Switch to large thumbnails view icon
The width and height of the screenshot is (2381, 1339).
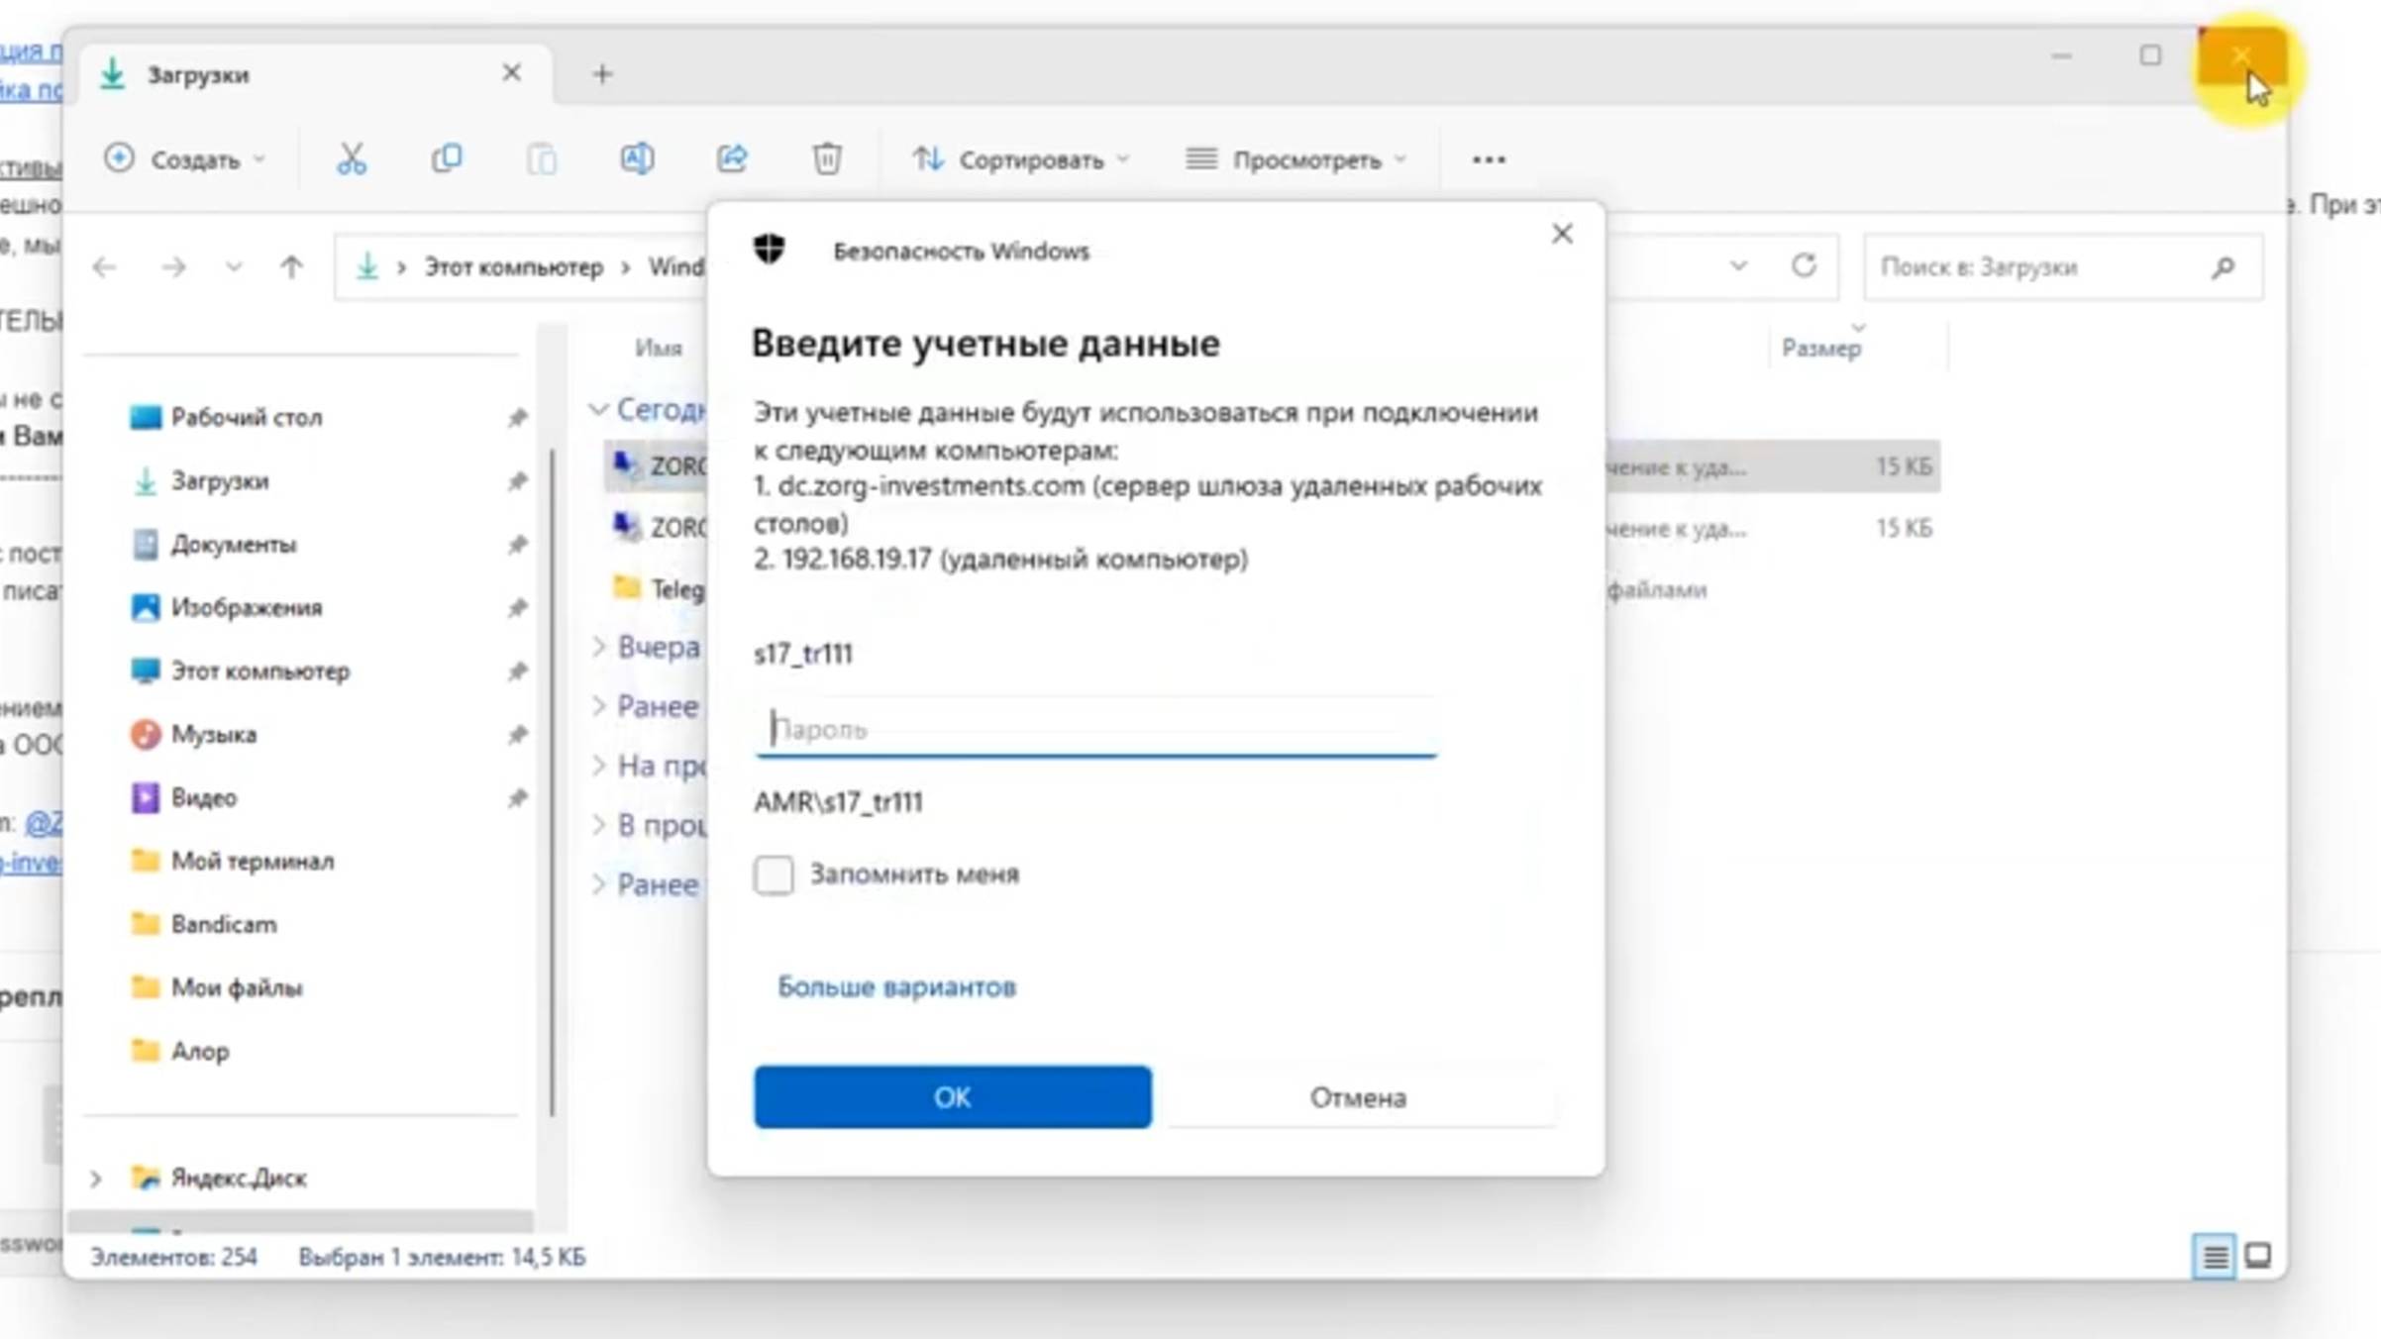(x=2258, y=1257)
